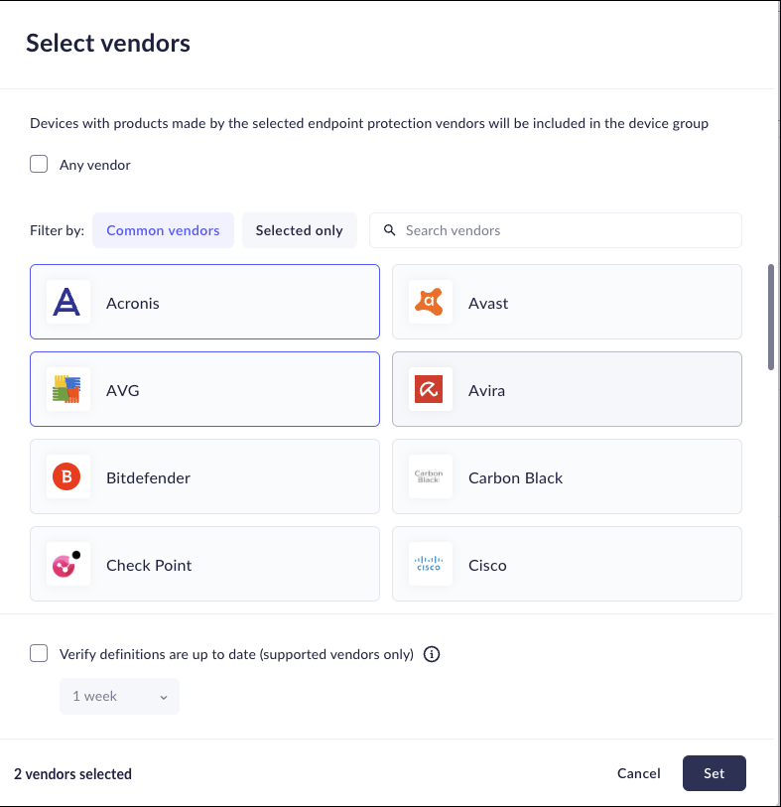Cancel the vendor selection dialog

pyautogui.click(x=638, y=773)
